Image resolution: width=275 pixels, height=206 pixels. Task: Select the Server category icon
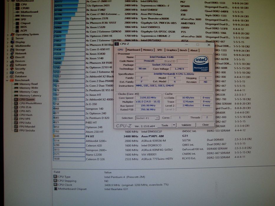(x=12, y=38)
